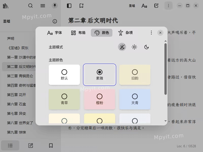Image resolution: width=203 pixels, height=152 pixels.
Task: Click the Loc. 6 / 13528 indicator
Action: pos(186,146)
